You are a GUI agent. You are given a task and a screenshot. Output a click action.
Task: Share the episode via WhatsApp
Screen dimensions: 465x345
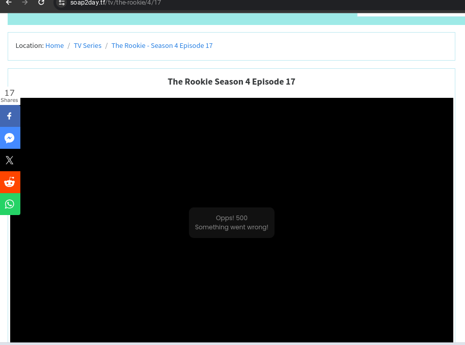(x=10, y=204)
